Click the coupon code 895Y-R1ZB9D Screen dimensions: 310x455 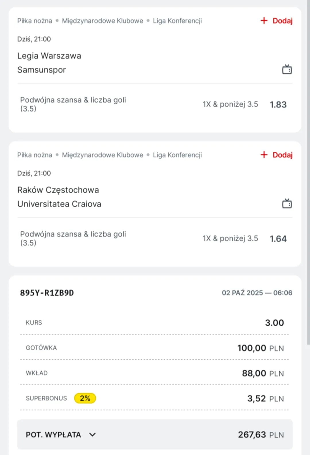click(47, 293)
